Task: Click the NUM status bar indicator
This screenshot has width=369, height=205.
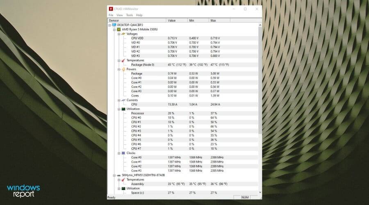Action: tap(245, 198)
